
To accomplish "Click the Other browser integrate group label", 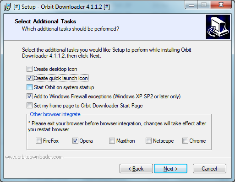I will [x=55, y=114].
